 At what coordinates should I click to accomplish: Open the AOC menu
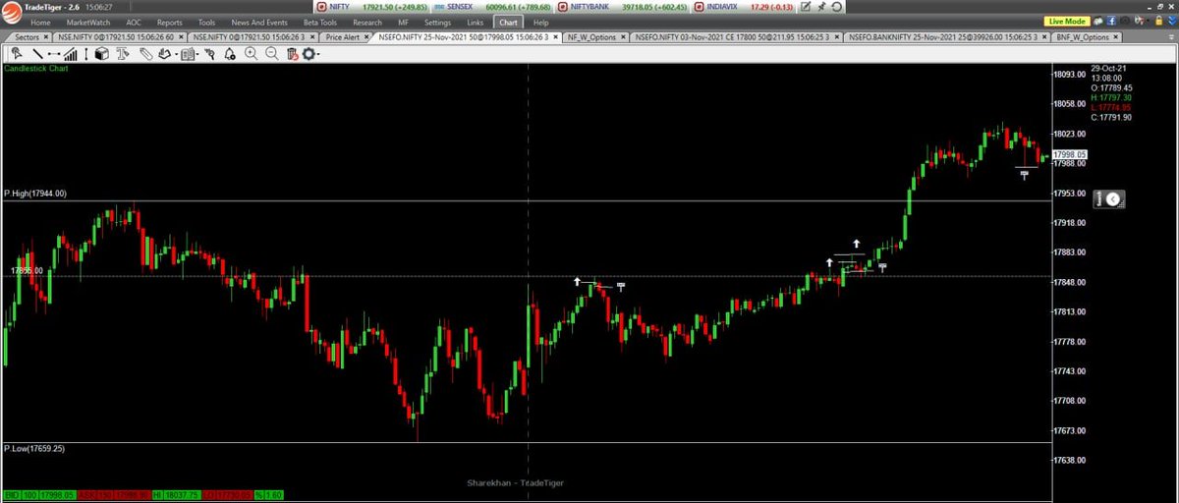coord(135,22)
